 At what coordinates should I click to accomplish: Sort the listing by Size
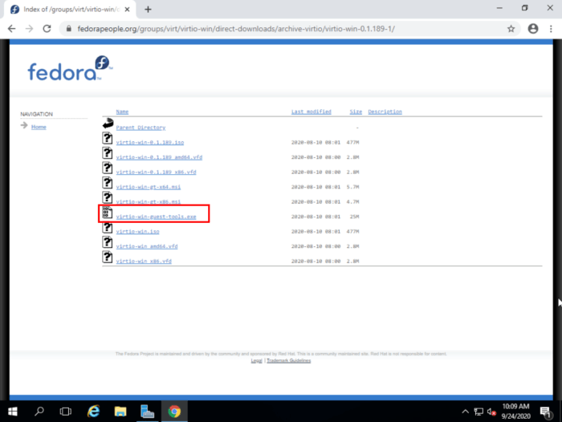[x=356, y=112]
